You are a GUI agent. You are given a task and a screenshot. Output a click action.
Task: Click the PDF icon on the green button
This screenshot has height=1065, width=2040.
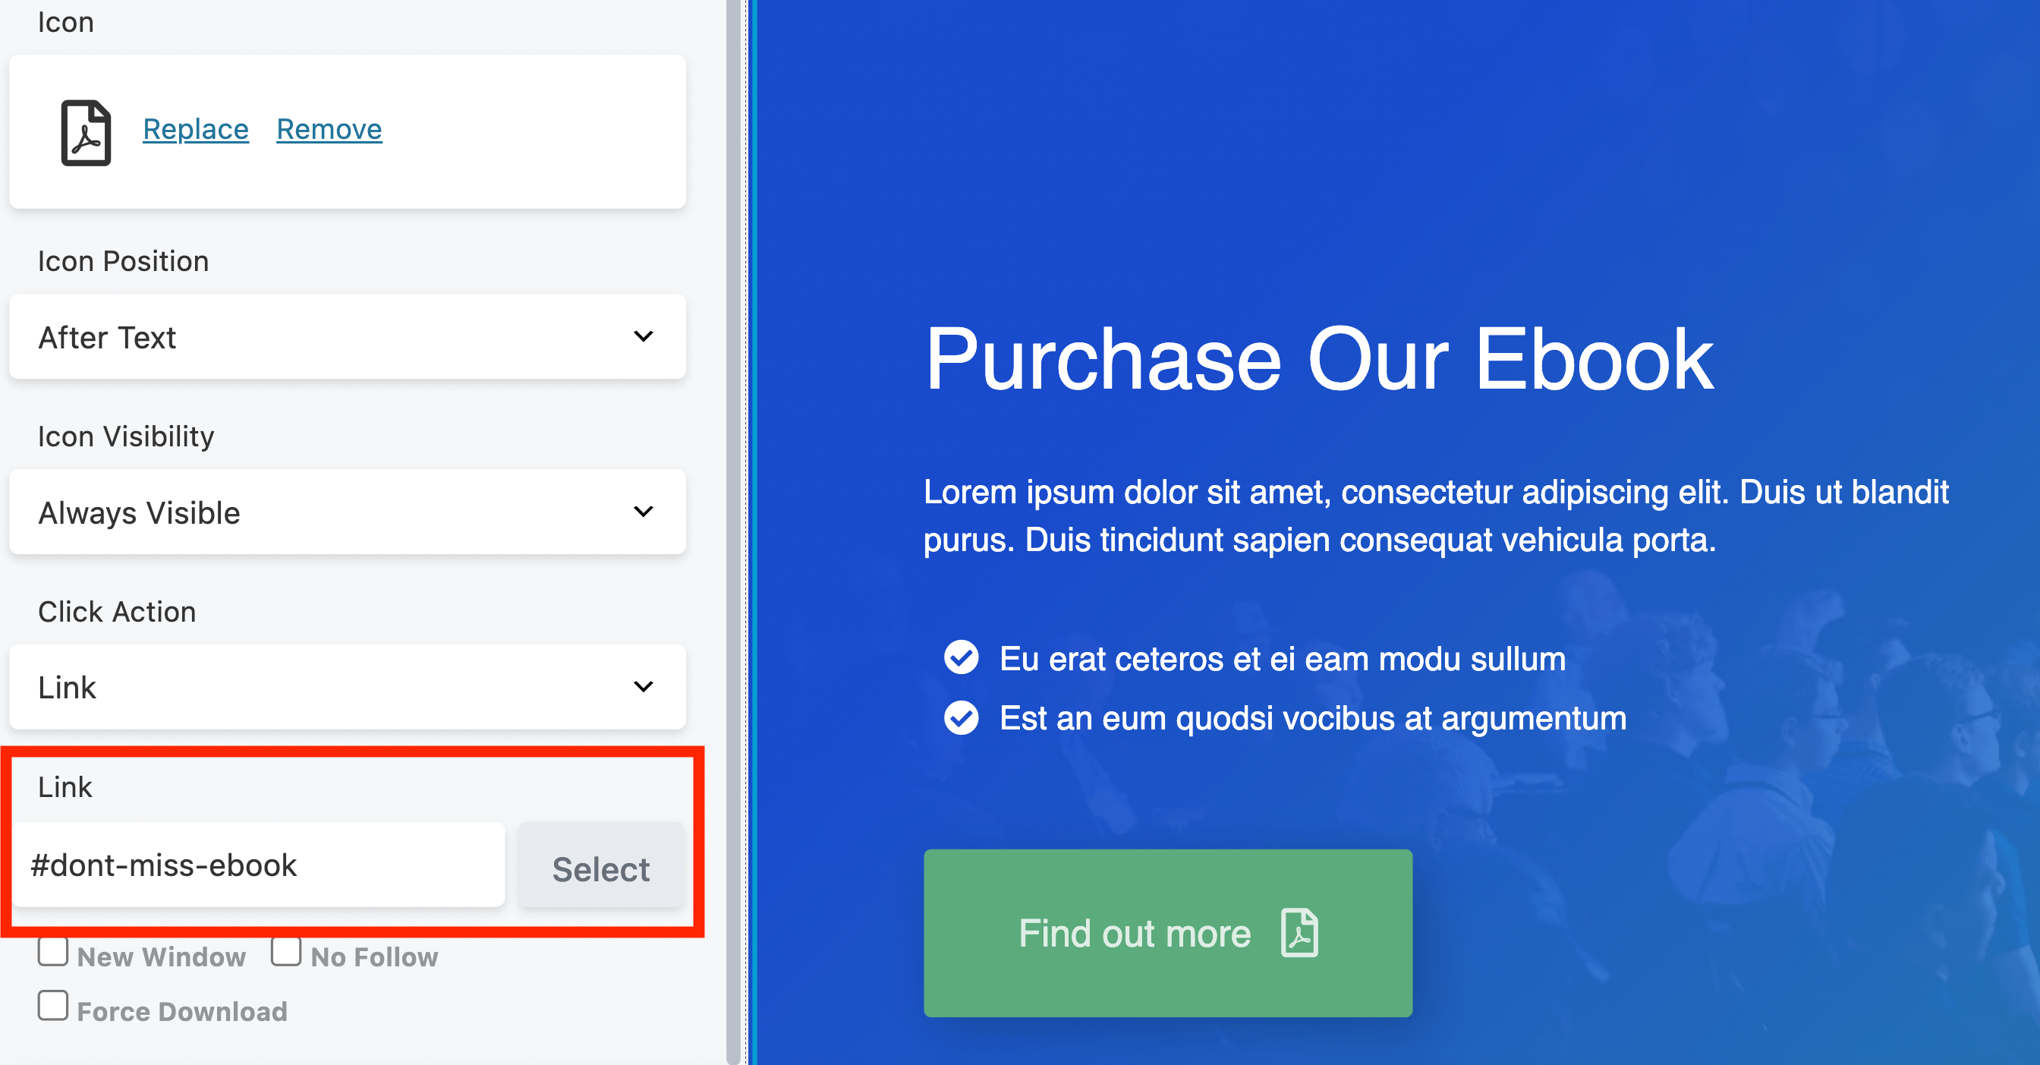[x=1299, y=934]
